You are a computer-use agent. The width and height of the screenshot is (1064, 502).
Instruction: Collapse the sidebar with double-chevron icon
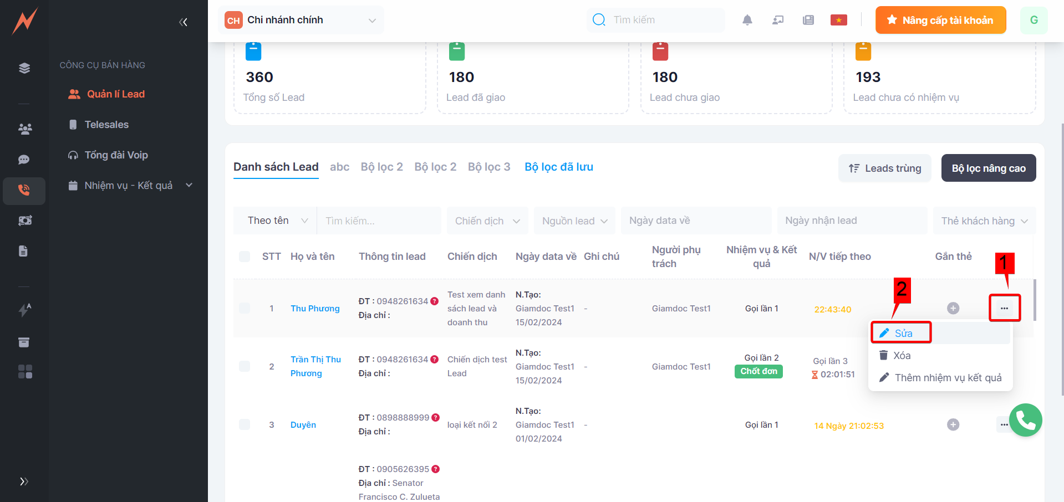pyautogui.click(x=183, y=22)
